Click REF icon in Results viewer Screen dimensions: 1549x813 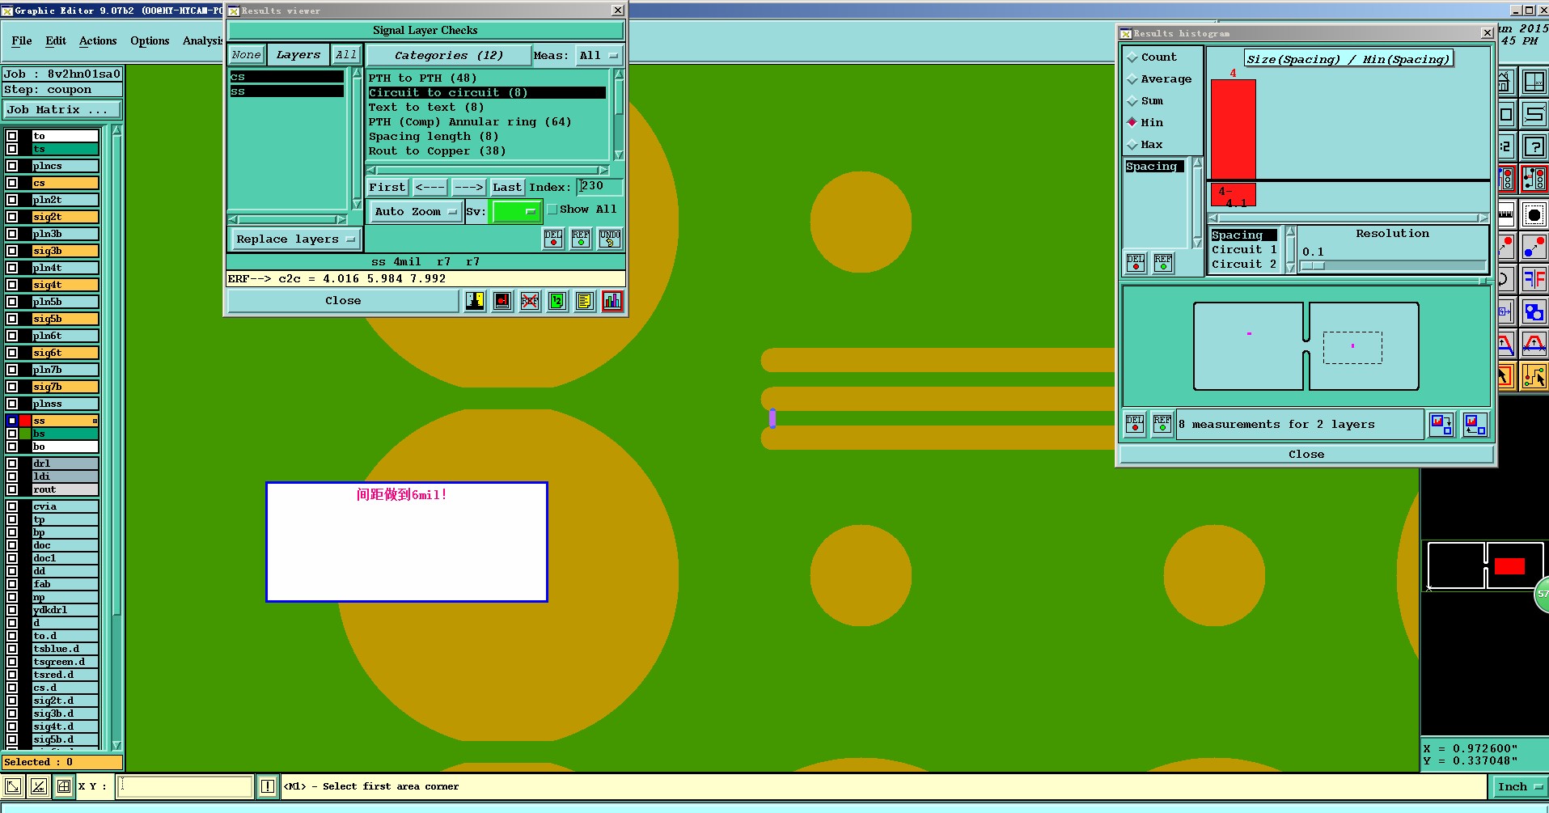581,238
